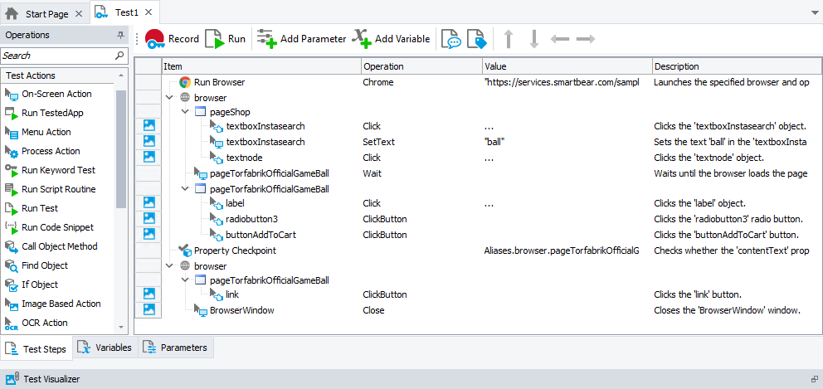This screenshot has height=389, width=823.
Task: Switch to the Variables tab
Action: [105, 348]
